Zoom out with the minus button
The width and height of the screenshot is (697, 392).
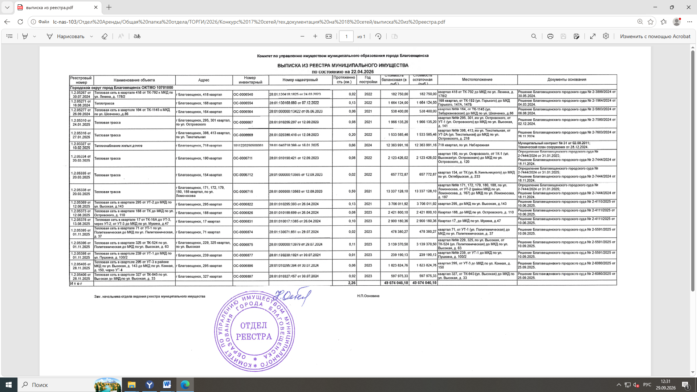[x=302, y=36]
